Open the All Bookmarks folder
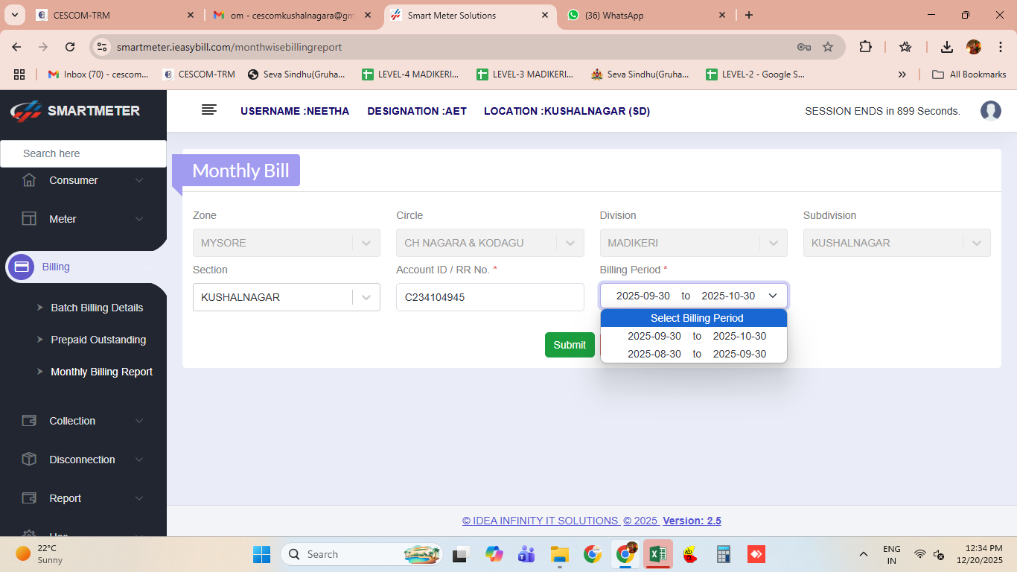Image resolution: width=1017 pixels, height=572 pixels. (969, 74)
